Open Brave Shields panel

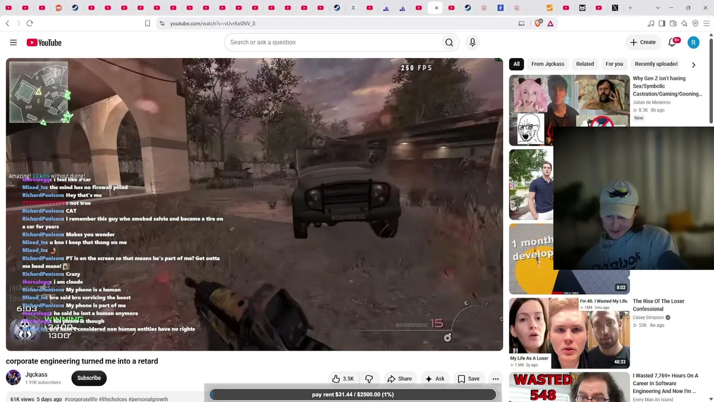538,23
